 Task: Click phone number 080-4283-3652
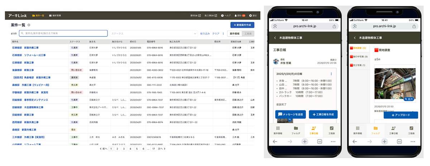click(x=155, y=70)
